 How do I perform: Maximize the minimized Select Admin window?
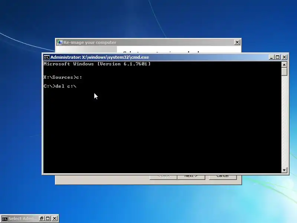(48, 219)
